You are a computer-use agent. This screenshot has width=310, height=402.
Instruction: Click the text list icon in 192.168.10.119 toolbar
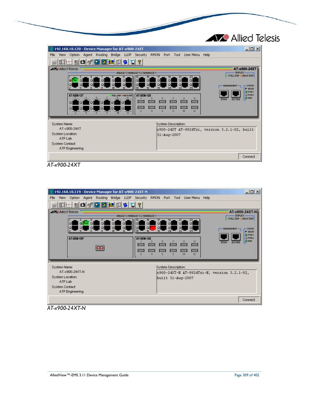[x=76, y=205]
